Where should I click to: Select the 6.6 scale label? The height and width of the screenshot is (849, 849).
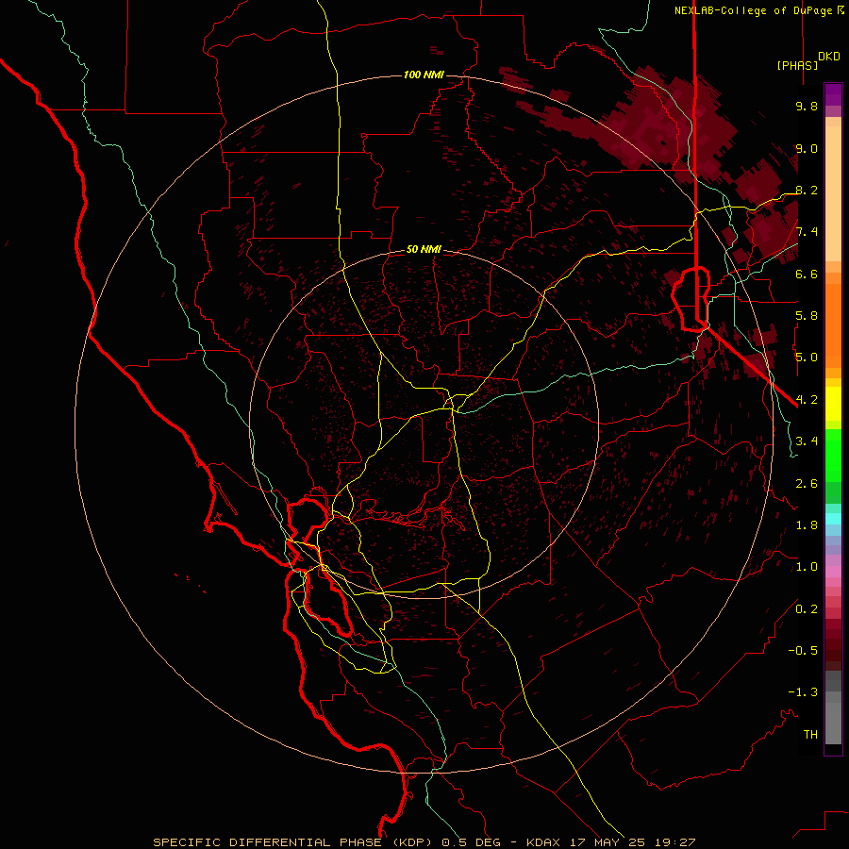click(807, 274)
